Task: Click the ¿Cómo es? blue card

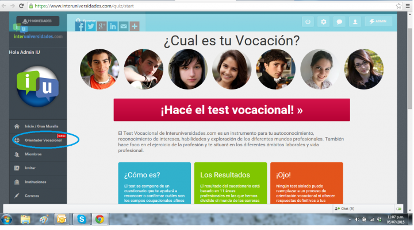Action: [155, 183]
